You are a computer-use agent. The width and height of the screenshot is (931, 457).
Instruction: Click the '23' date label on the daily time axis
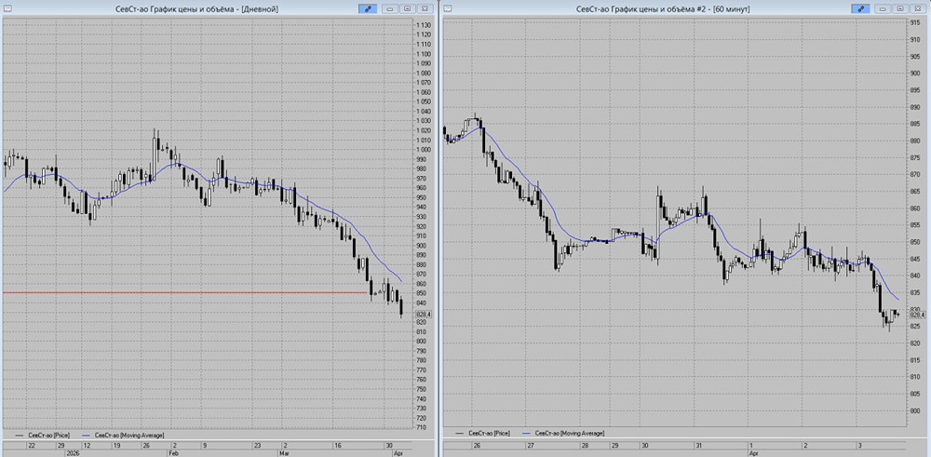coord(258,445)
